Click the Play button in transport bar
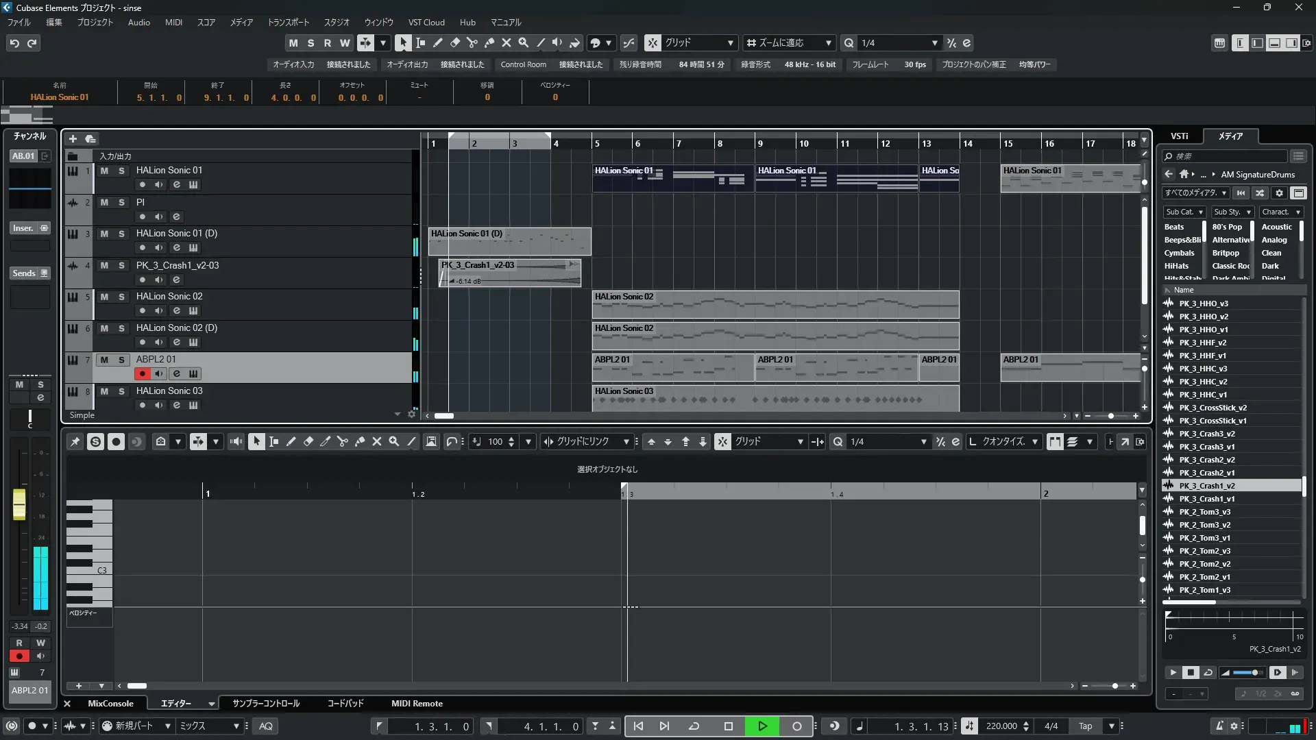Image resolution: width=1316 pixels, height=740 pixels. pos(762,726)
